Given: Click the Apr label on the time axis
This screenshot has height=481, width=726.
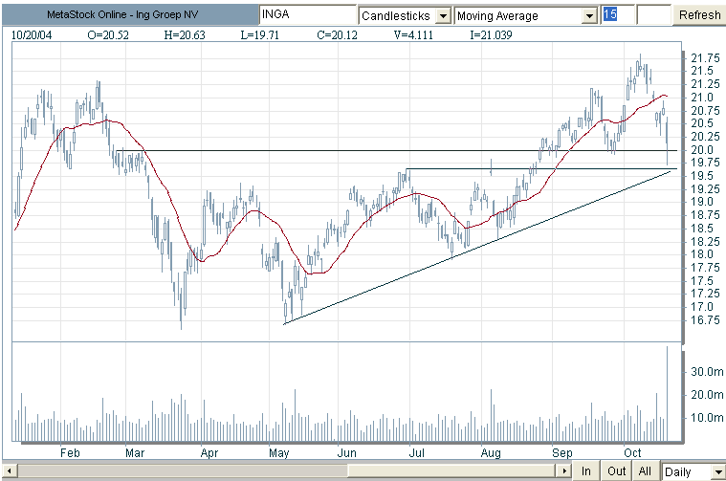Looking at the screenshot, I should pyautogui.click(x=209, y=452).
